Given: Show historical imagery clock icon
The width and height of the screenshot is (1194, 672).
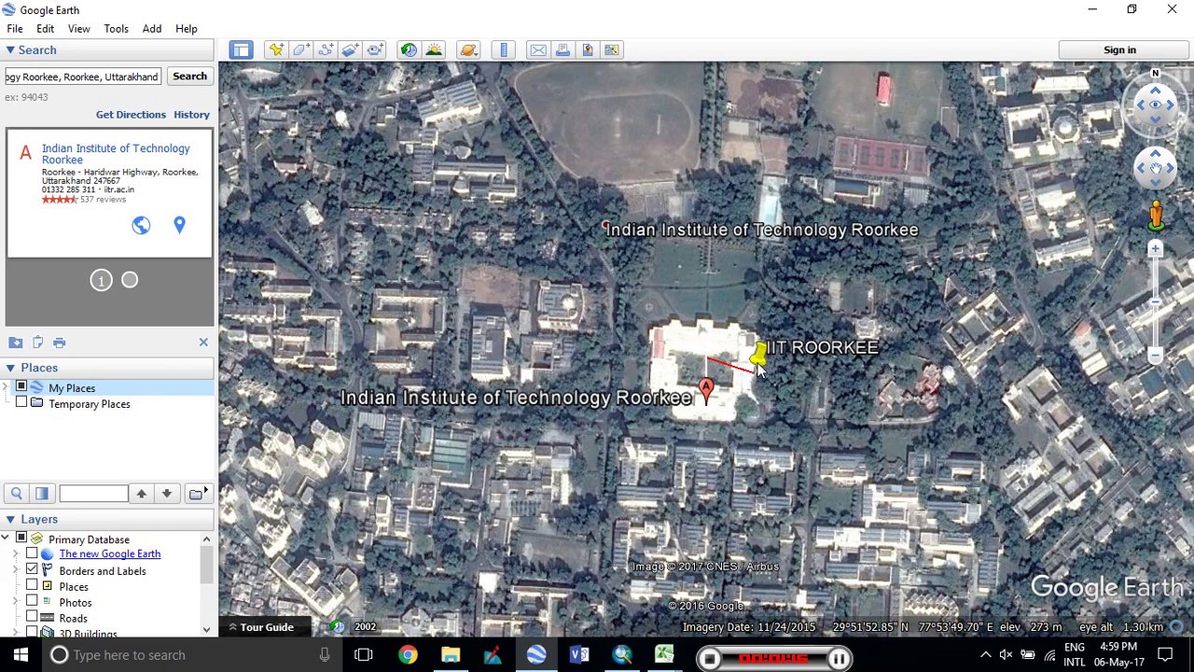Looking at the screenshot, I should point(409,49).
